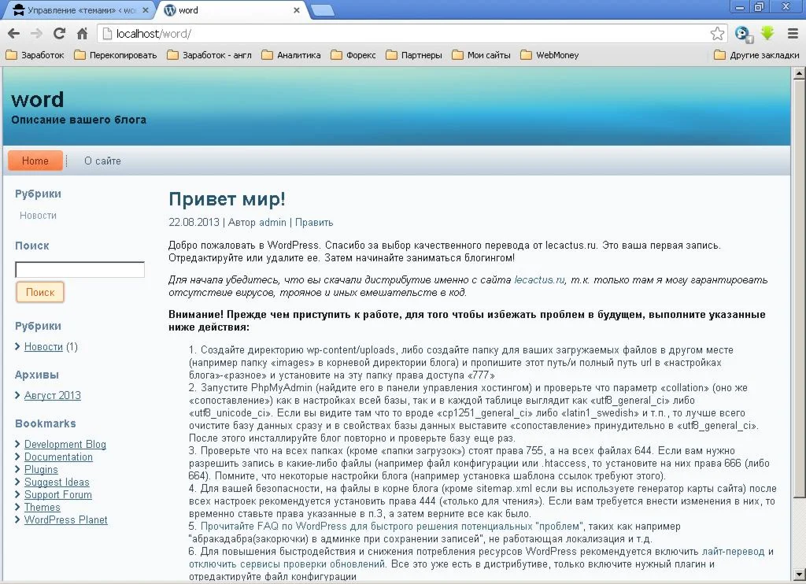This screenshot has width=806, height=584.
Task: Open the 'Заработок - англ' bookmarks folder
Action: [209, 55]
